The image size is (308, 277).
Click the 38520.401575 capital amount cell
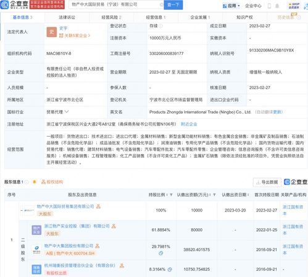(x=197, y=250)
